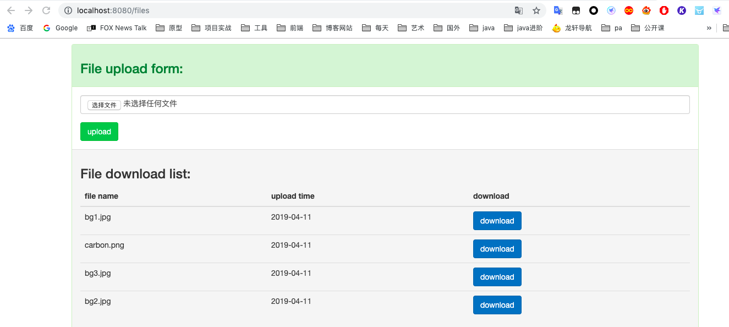Click the black ring extension icon
729x327 pixels.
[594, 10]
